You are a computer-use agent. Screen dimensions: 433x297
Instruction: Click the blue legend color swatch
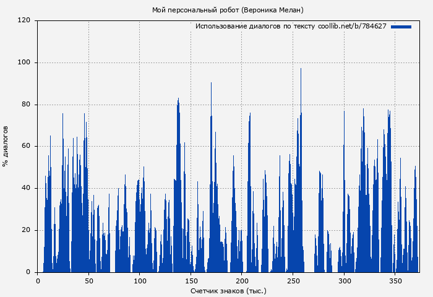pyautogui.click(x=401, y=27)
